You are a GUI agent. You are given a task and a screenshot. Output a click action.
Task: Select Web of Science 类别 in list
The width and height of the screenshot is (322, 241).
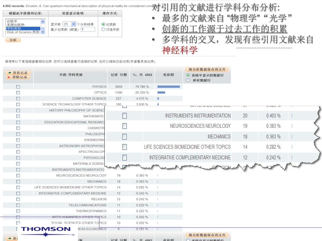click(23, 32)
